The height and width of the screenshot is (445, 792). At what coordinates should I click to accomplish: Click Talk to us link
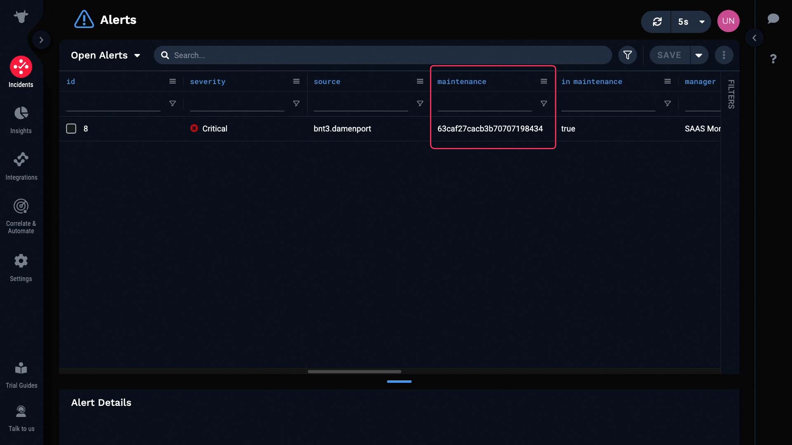coord(21,418)
